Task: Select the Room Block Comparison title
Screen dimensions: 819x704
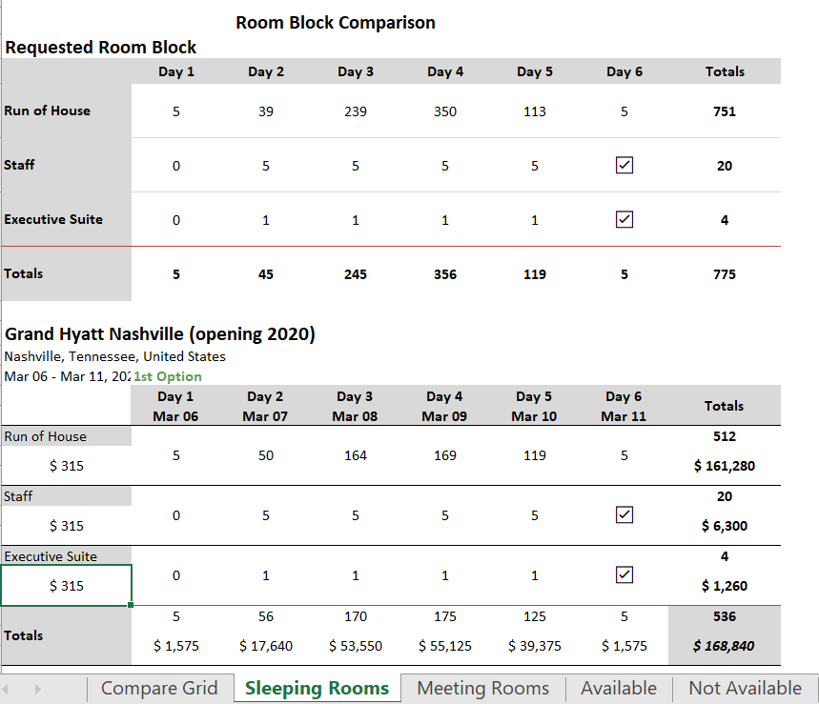Action: [x=336, y=23]
